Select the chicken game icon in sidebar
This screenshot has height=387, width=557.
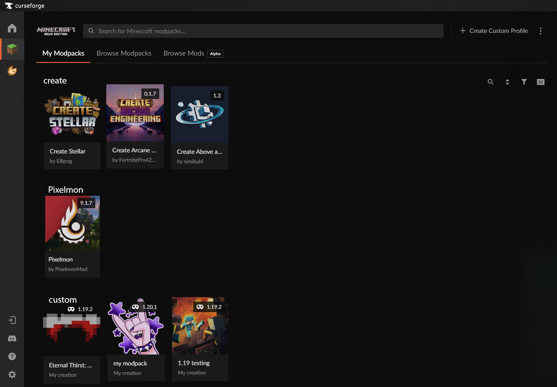[12, 71]
